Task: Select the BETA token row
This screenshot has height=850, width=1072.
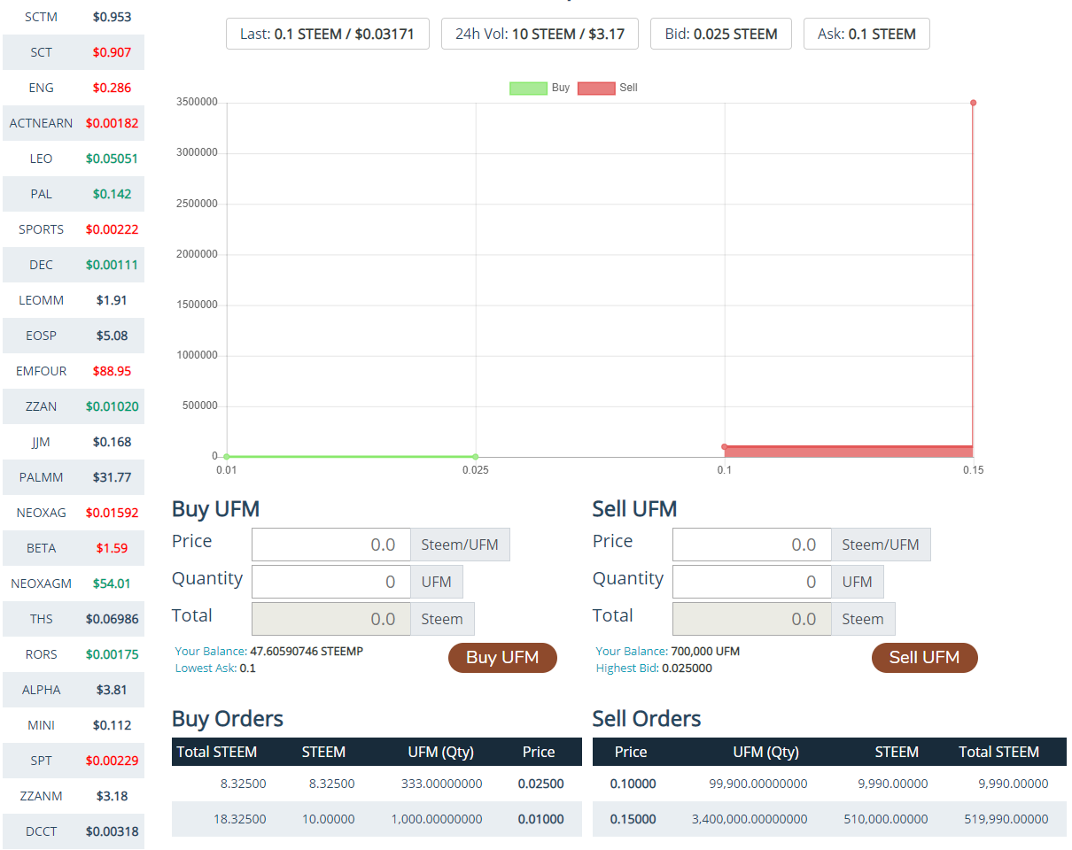Action: [x=74, y=548]
